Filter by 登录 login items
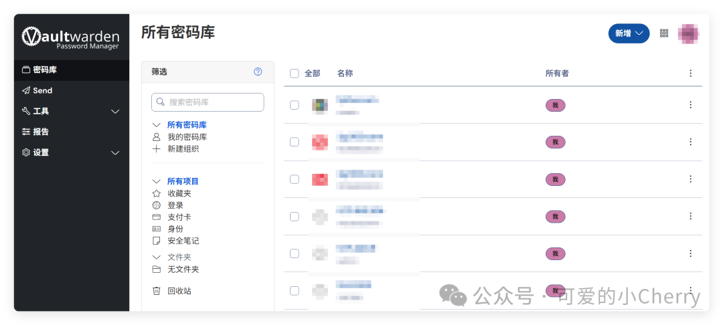Image resolution: width=723 pixels, height=325 pixels. click(175, 205)
